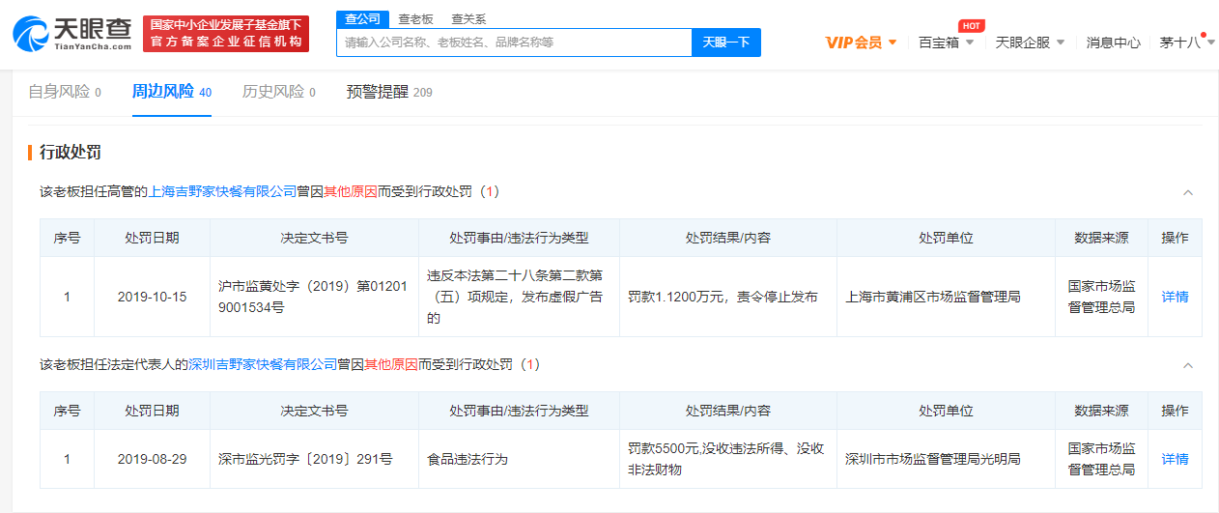Open the 茅十八 user account menu
Image resolution: width=1219 pixels, height=513 pixels.
tap(1187, 43)
